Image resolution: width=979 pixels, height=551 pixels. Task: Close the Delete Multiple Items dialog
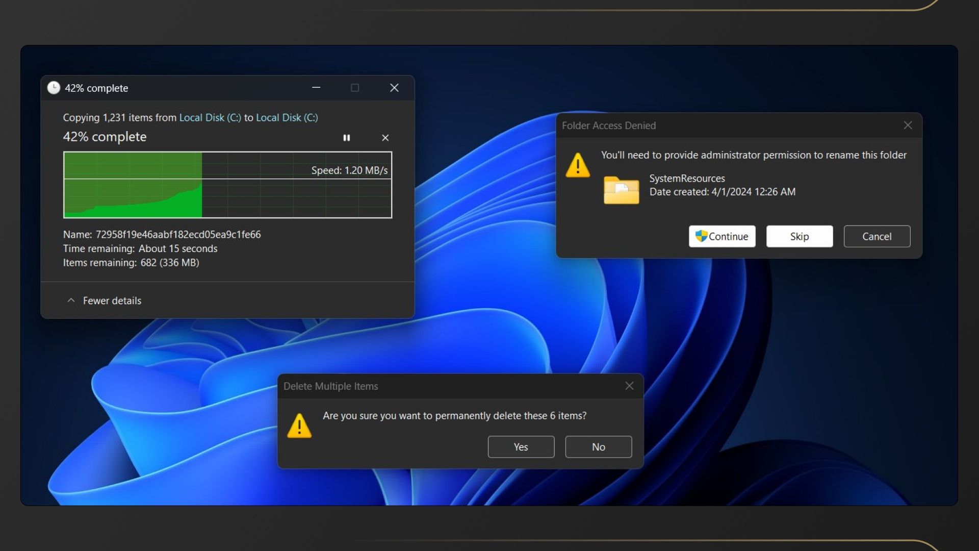(x=629, y=386)
